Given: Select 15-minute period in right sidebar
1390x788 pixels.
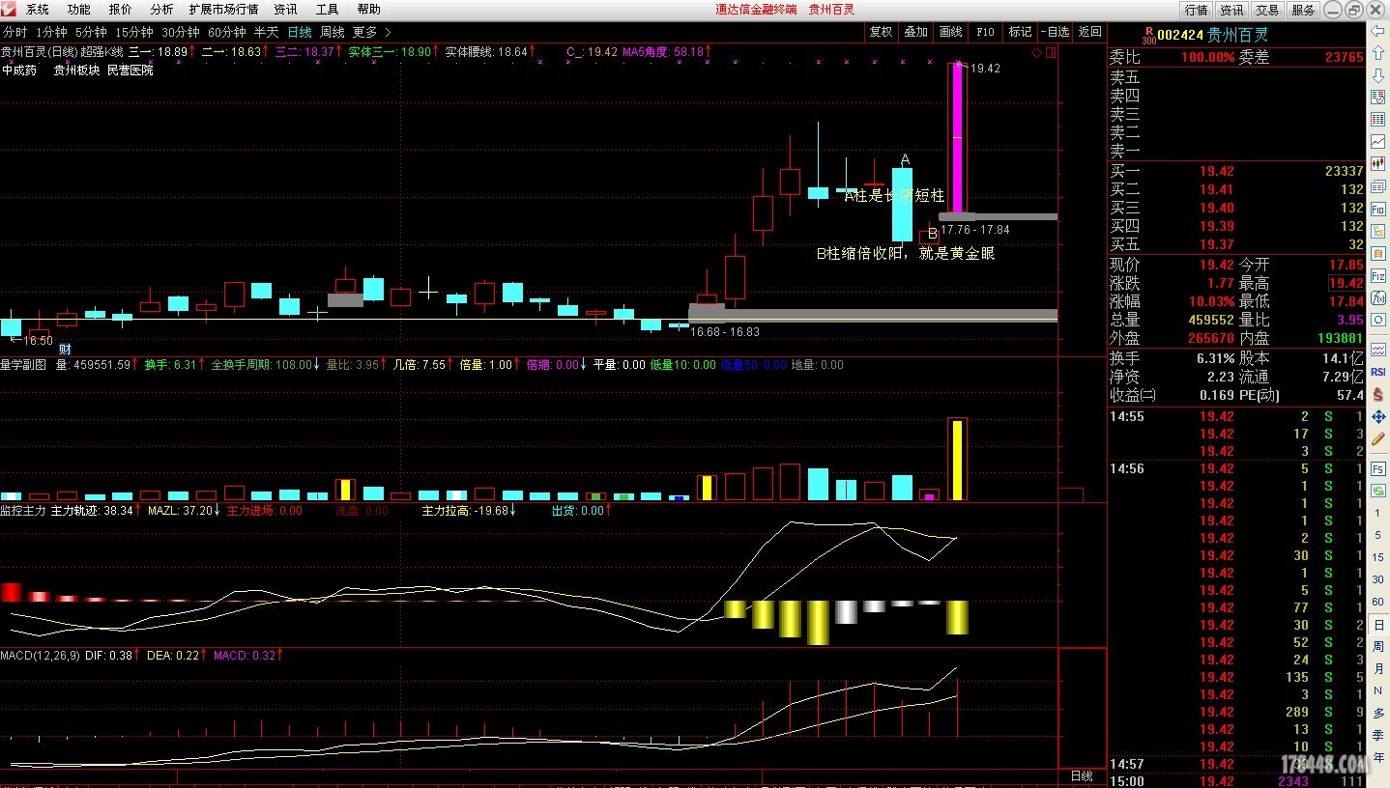Looking at the screenshot, I should (1377, 559).
